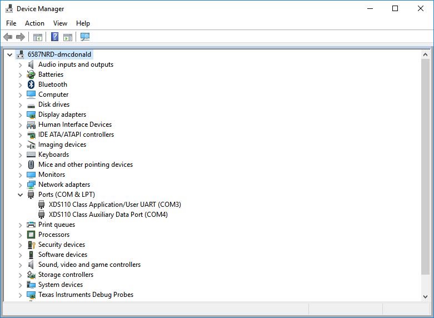434x318 pixels.
Task: Click the Security devices key icon
Action: [x=32, y=245]
